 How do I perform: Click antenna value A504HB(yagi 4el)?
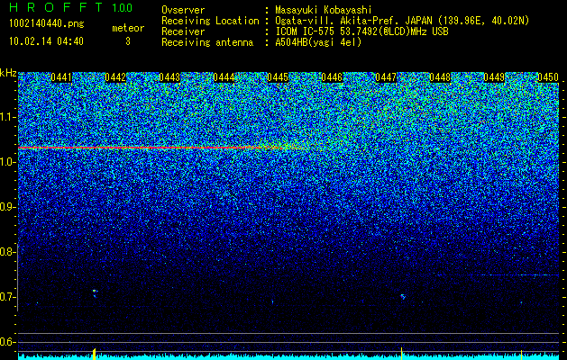pos(318,42)
